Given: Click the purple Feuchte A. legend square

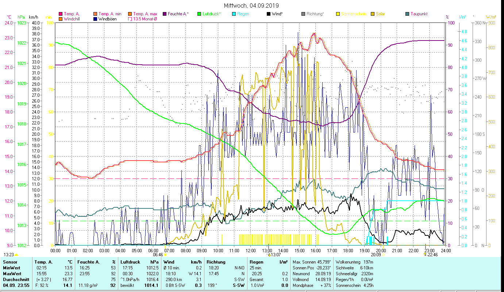Looking at the screenshot, I should click(165, 14).
